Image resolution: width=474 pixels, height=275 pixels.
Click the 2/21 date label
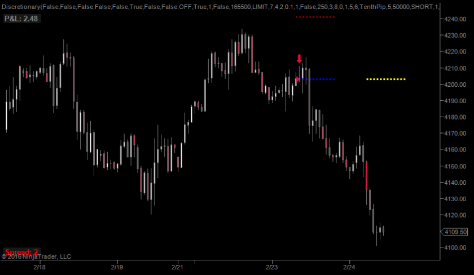(x=177, y=267)
